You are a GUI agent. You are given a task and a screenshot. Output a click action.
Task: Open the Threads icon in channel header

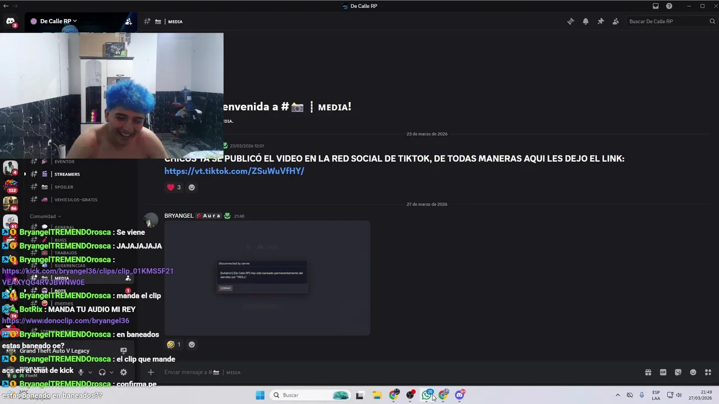coord(571,21)
